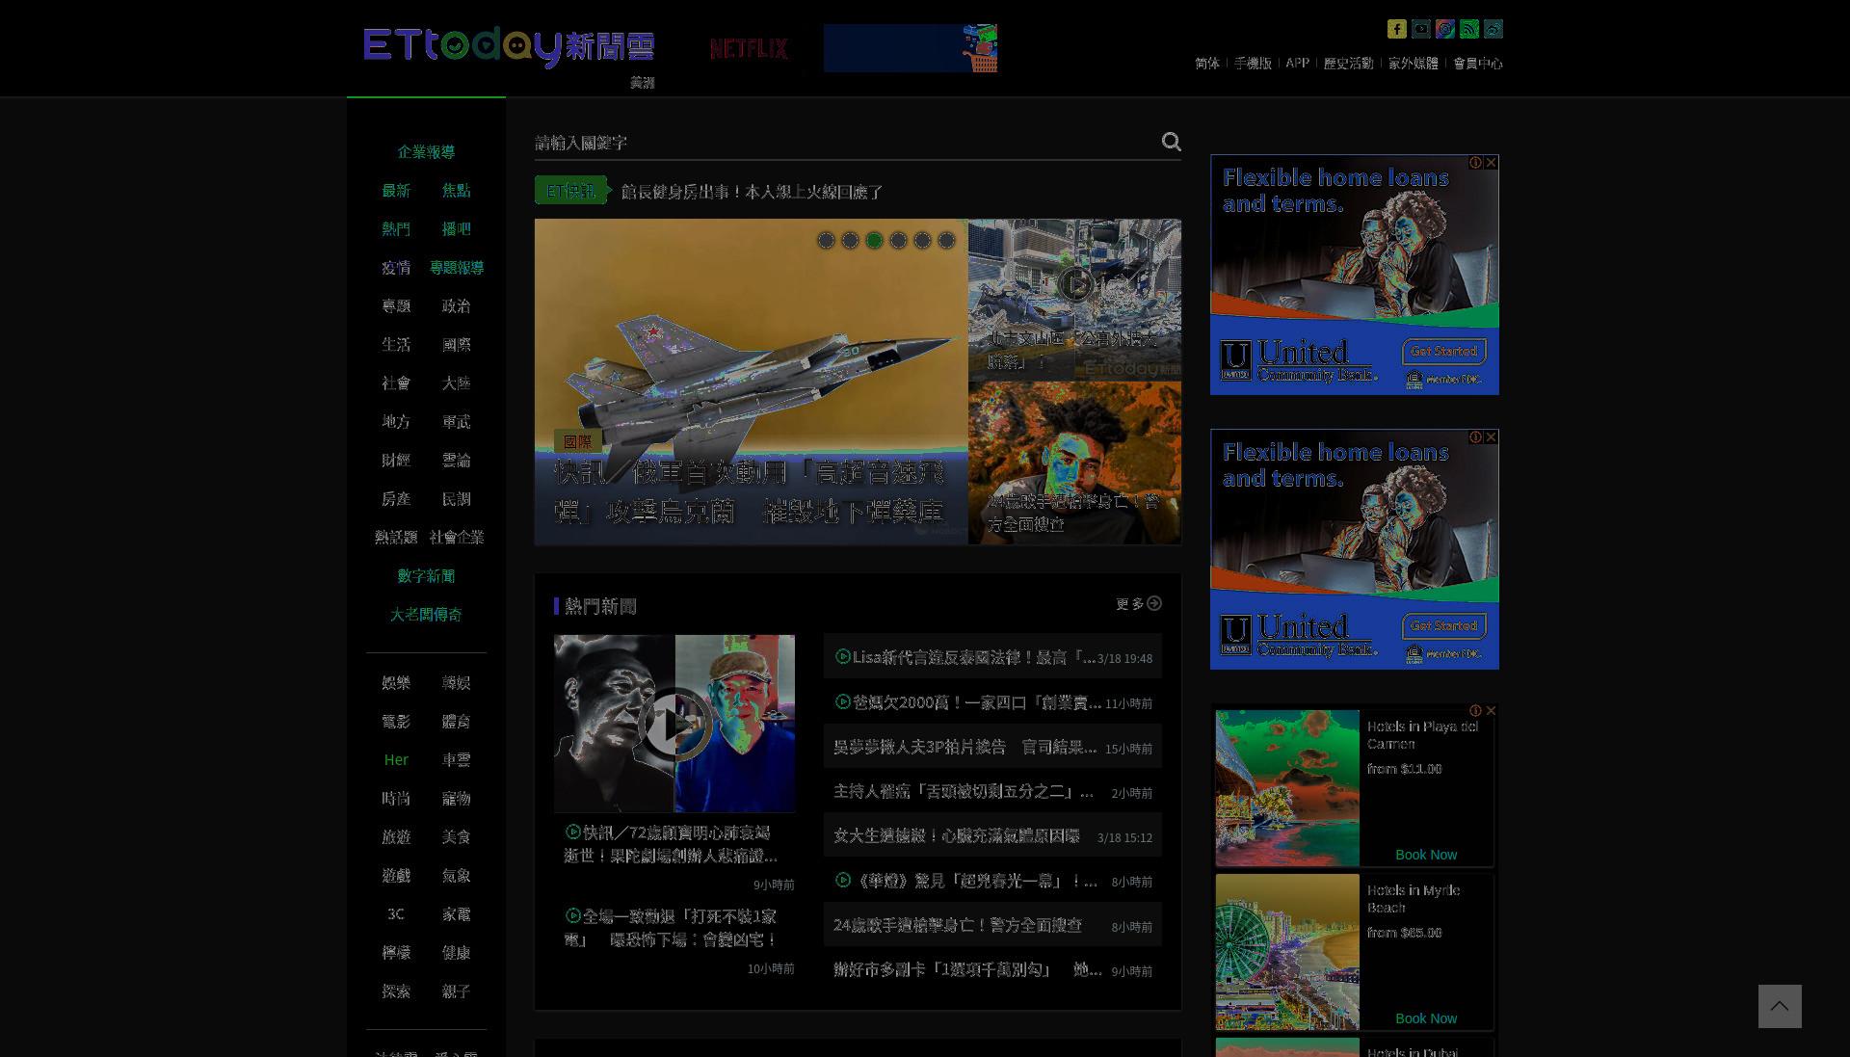Click Book Now for Playa del Carmen hotels

[x=1426, y=855]
